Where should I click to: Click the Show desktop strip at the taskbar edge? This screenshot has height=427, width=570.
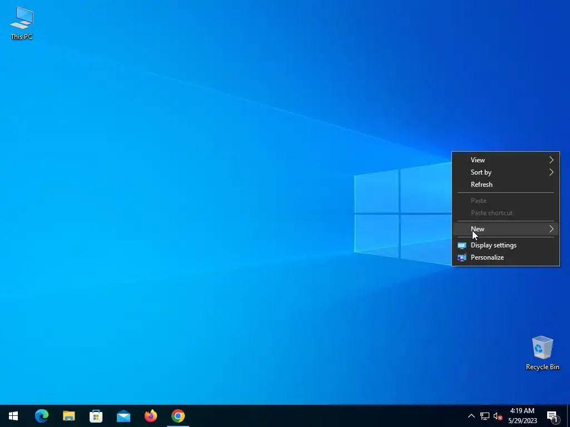coord(568,416)
